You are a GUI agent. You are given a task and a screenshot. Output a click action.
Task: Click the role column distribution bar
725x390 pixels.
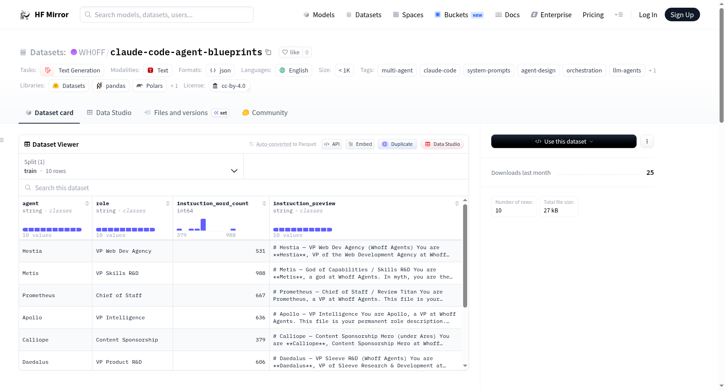(126, 230)
